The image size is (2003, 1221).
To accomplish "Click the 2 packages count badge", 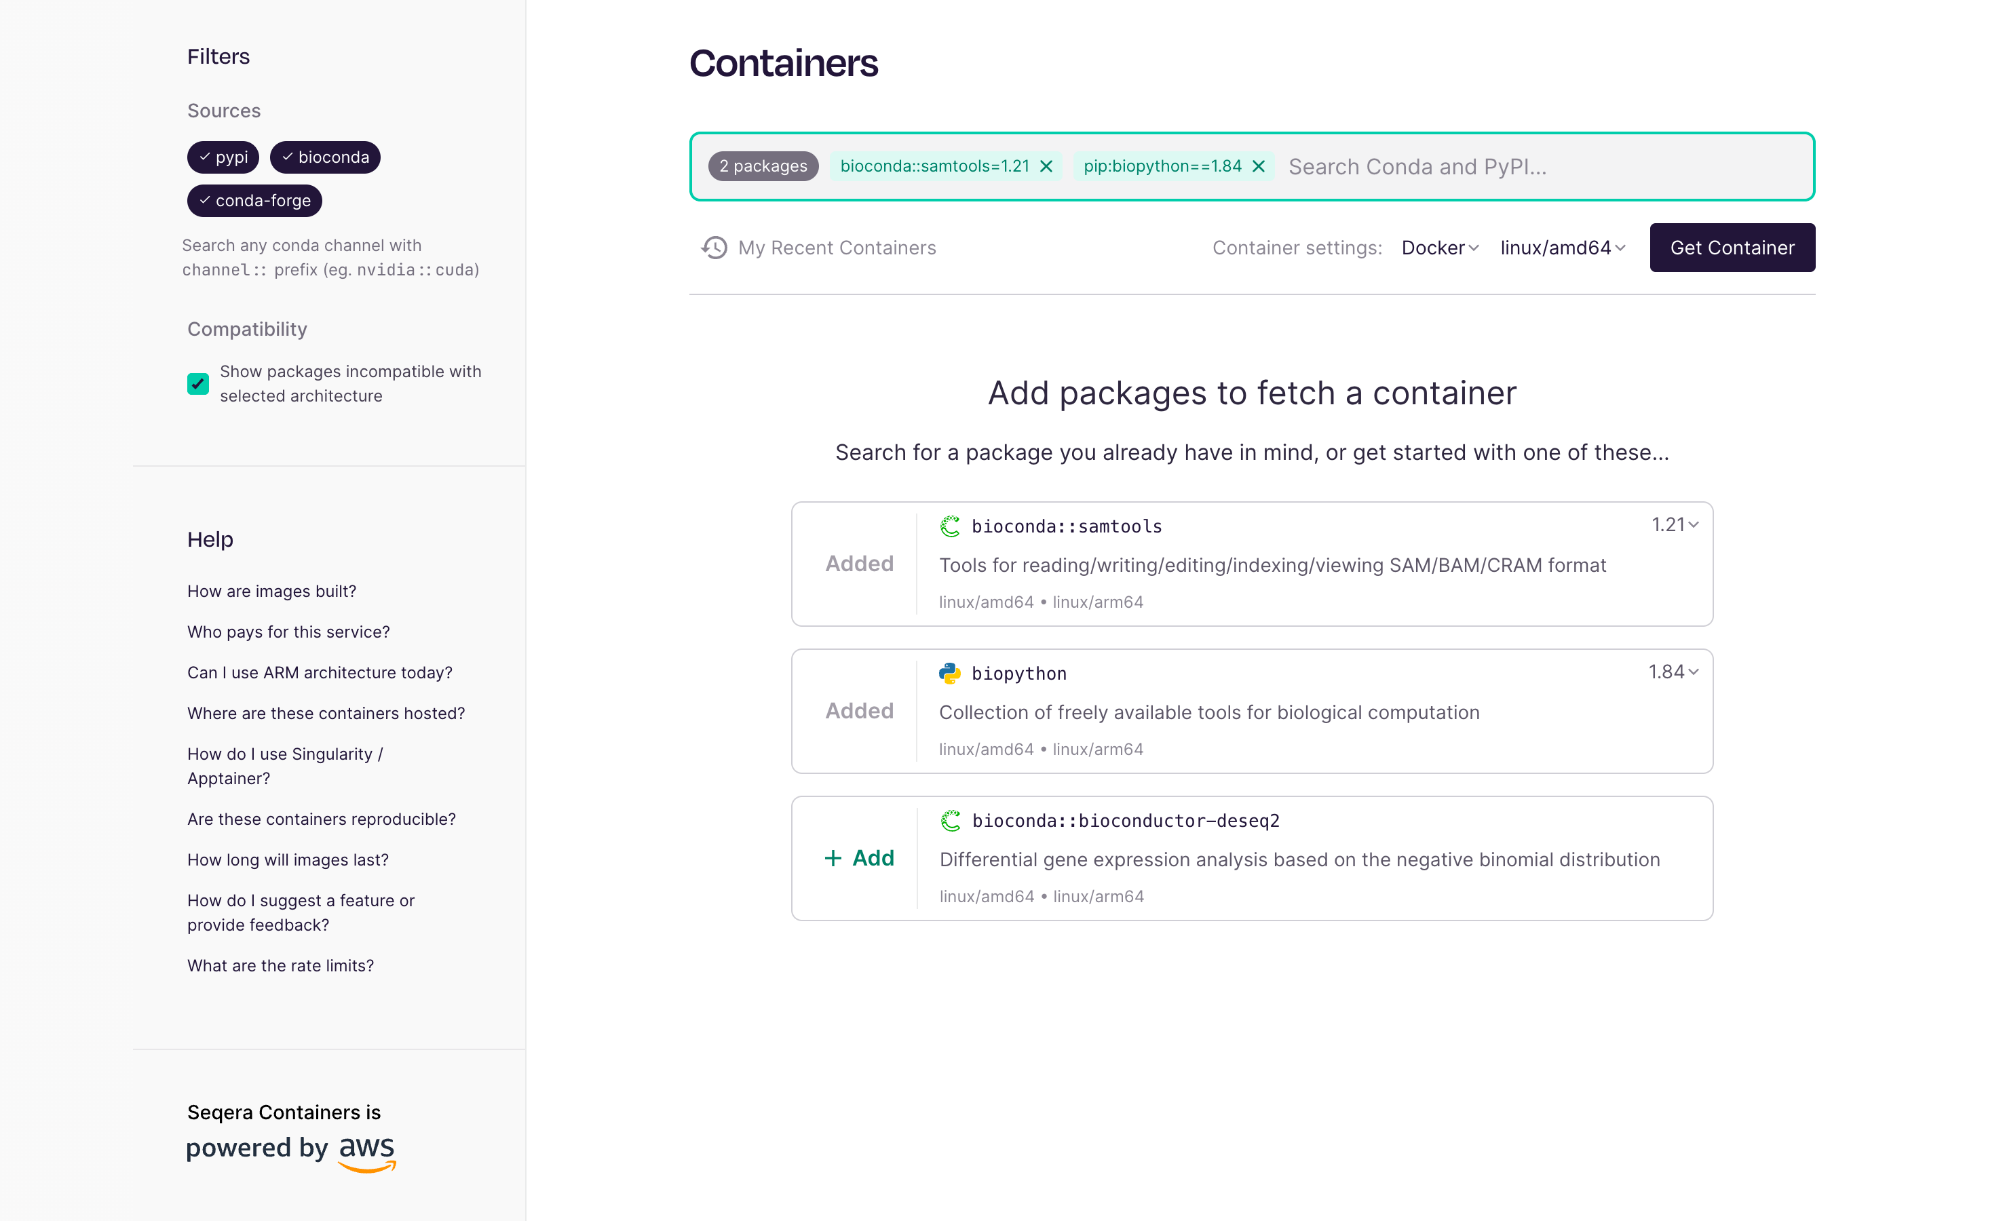I will coord(763,167).
